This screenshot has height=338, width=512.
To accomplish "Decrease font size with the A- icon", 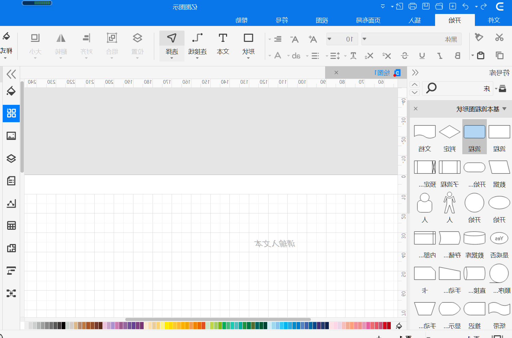I will [294, 39].
